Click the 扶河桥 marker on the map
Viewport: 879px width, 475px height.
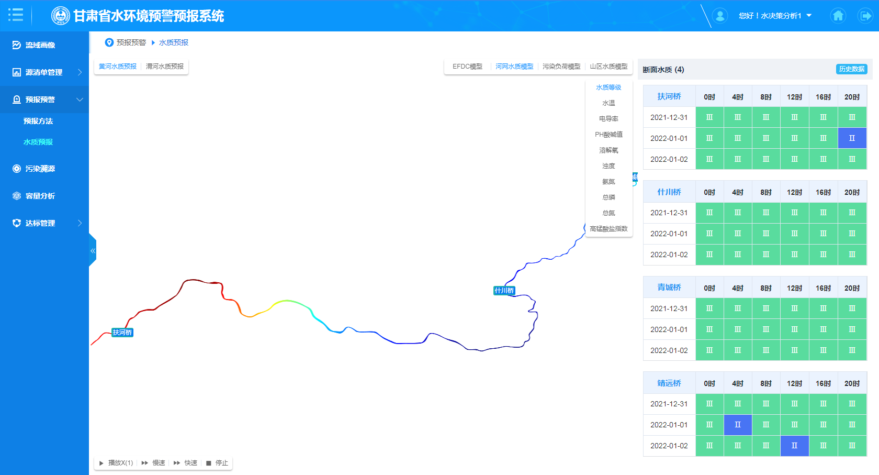click(x=122, y=333)
